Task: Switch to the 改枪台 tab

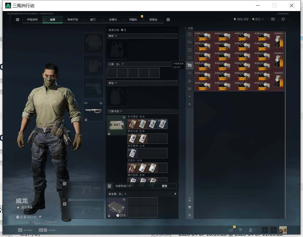Action: click(x=153, y=19)
